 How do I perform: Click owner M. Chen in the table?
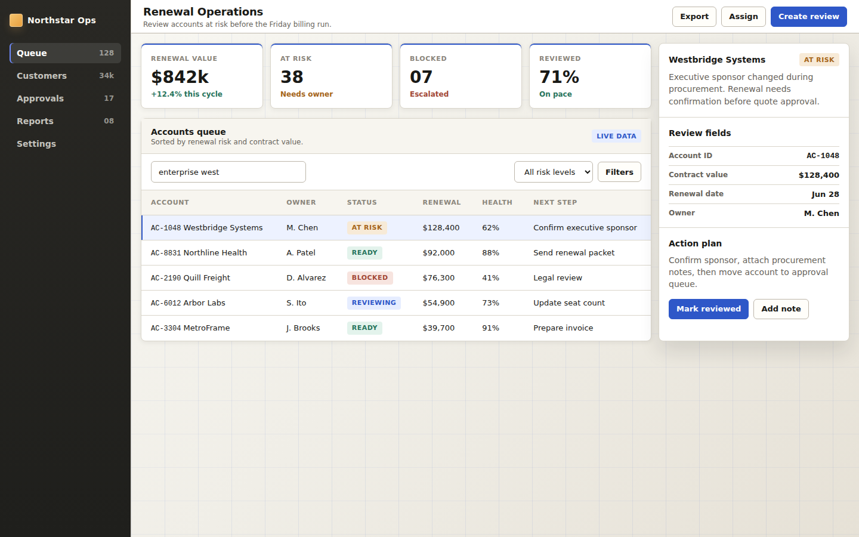(x=302, y=228)
